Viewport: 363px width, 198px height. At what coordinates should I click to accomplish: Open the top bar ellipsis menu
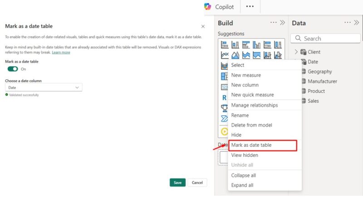coord(250,7)
